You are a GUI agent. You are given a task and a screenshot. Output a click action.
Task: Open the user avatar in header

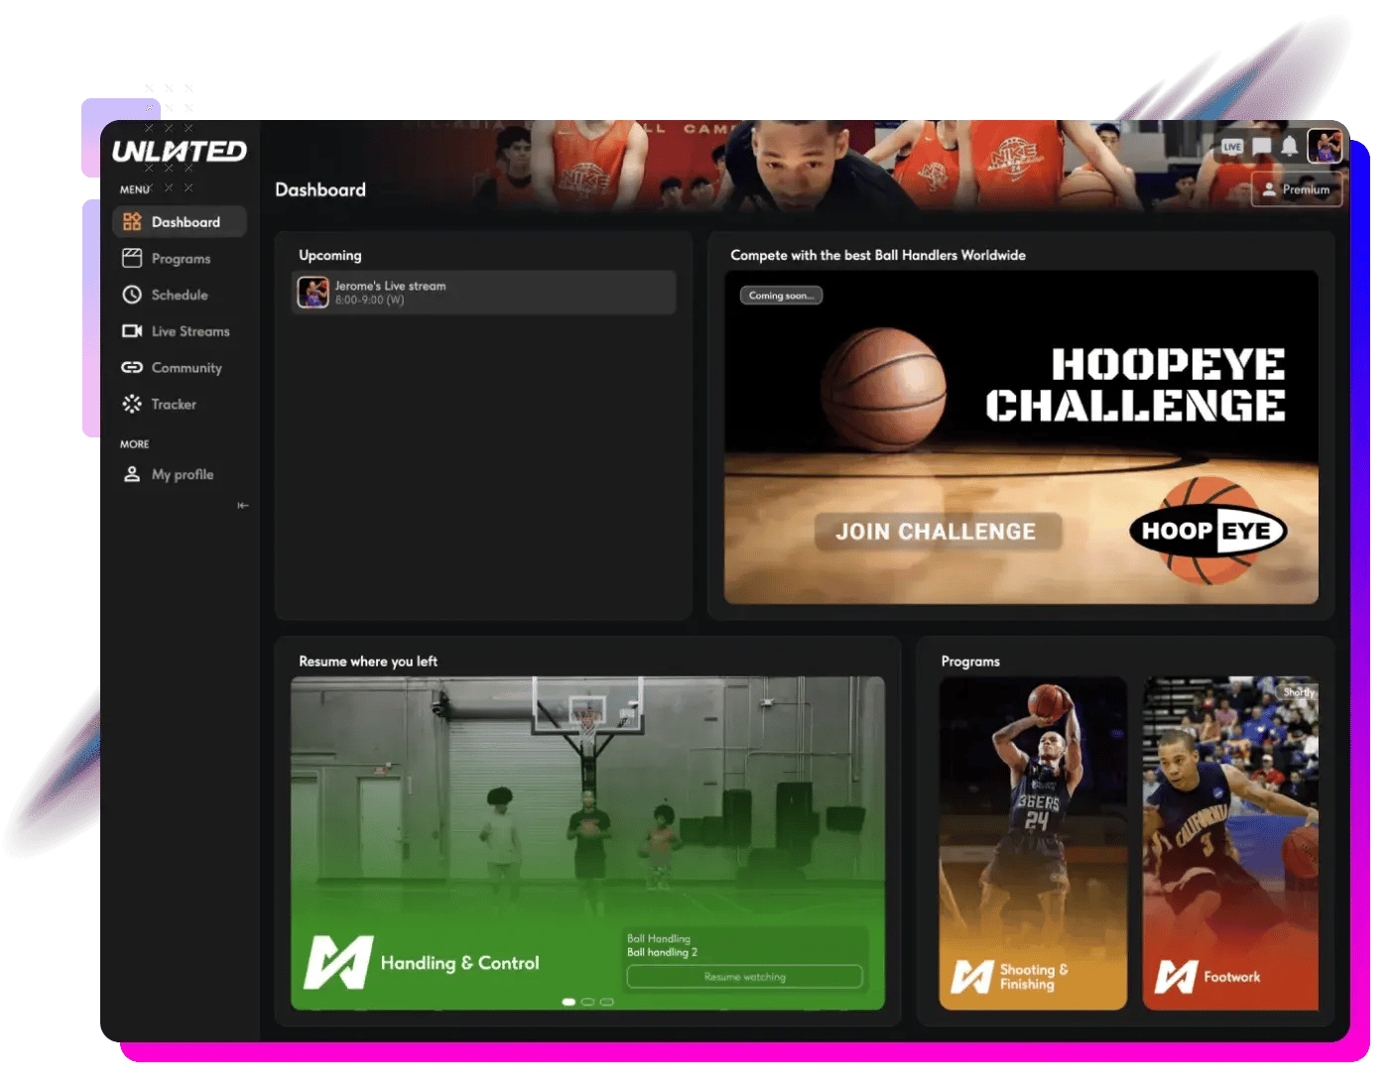[x=1325, y=147]
